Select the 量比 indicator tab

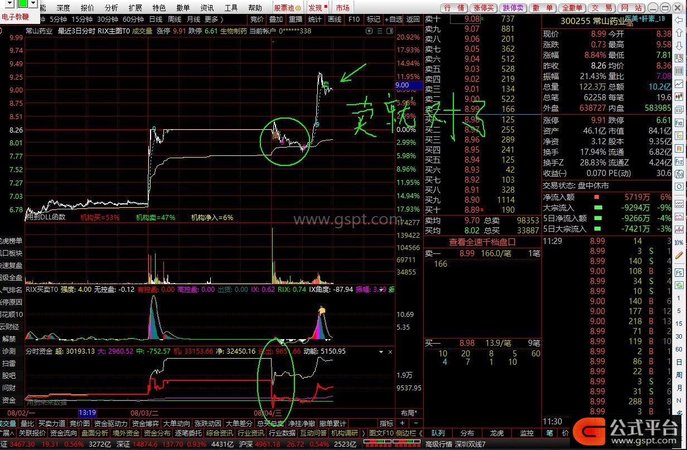(27, 423)
